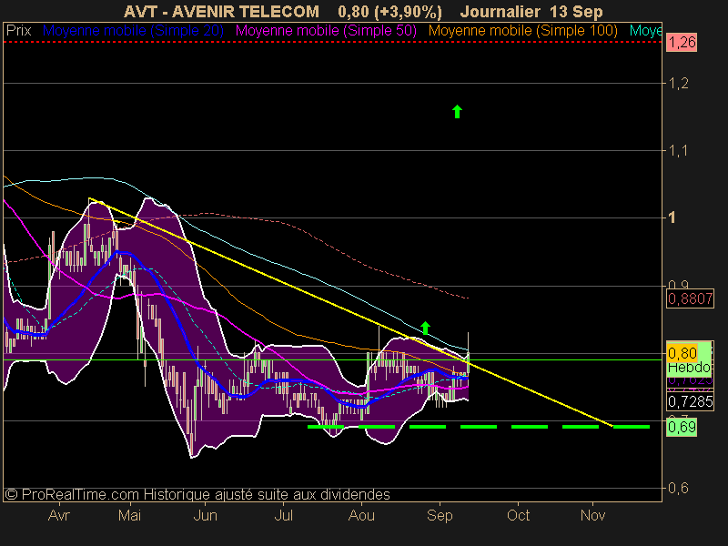Click the 1,1 axis value
The image size is (728, 546).
(678, 151)
